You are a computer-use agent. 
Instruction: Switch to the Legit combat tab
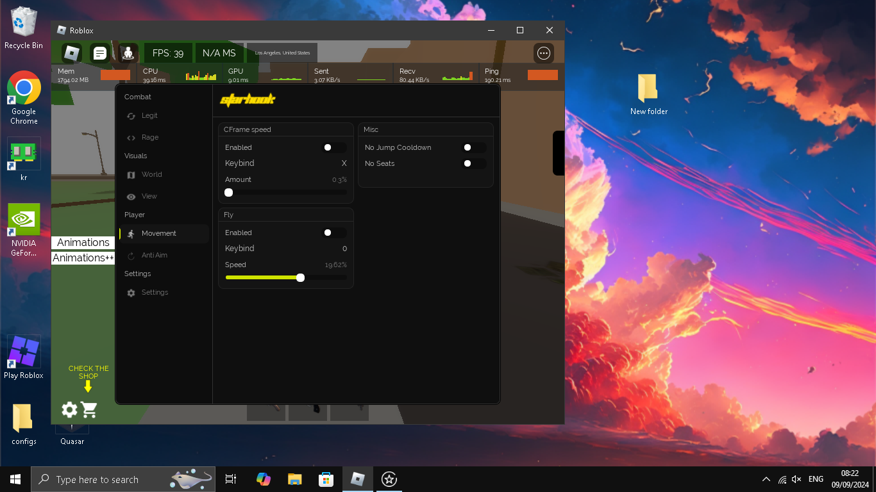[149, 116]
